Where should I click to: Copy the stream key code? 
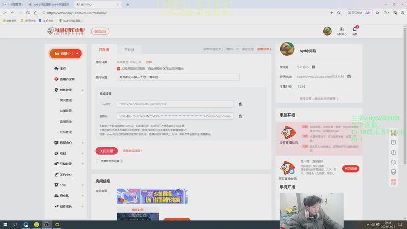coord(240,116)
